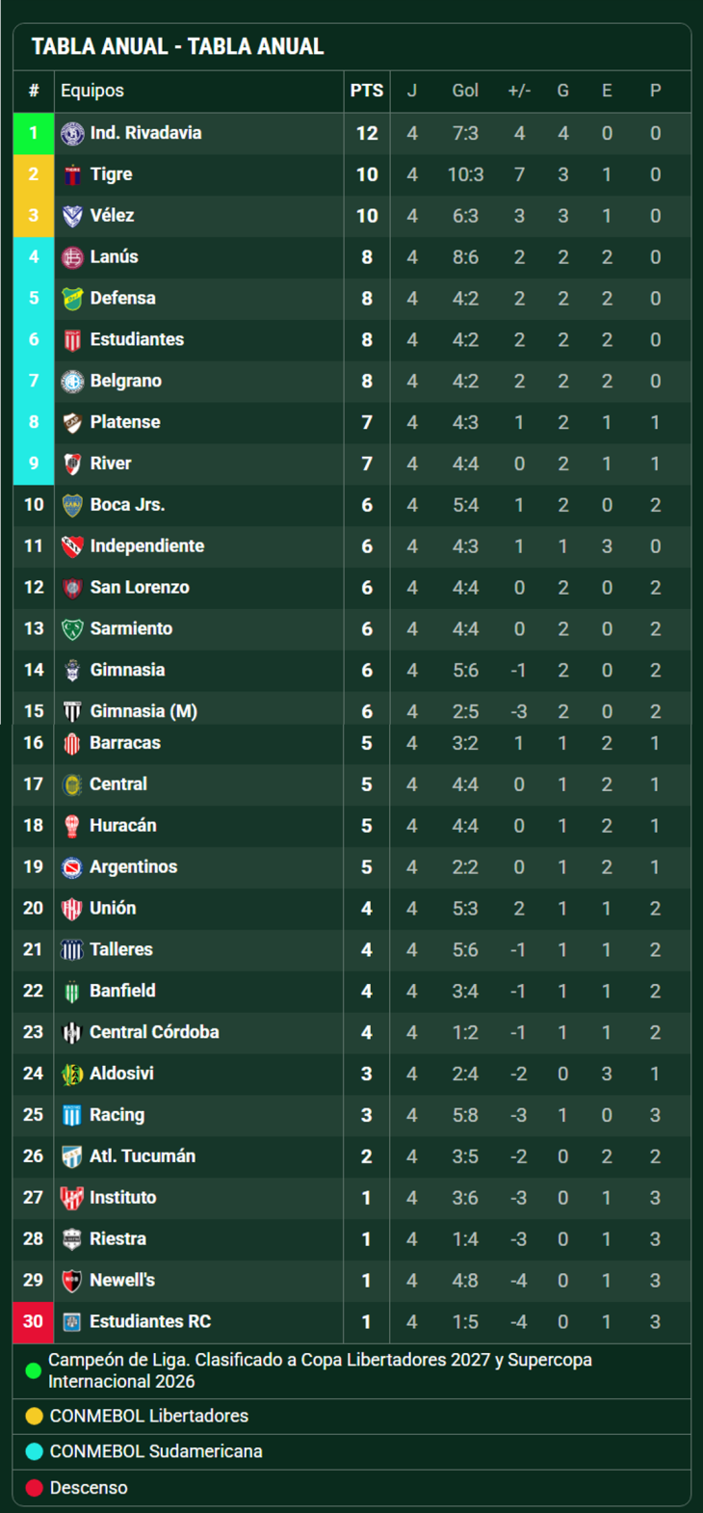703x1513 pixels.
Task: Click the Independiente crest icon
Action: (72, 546)
